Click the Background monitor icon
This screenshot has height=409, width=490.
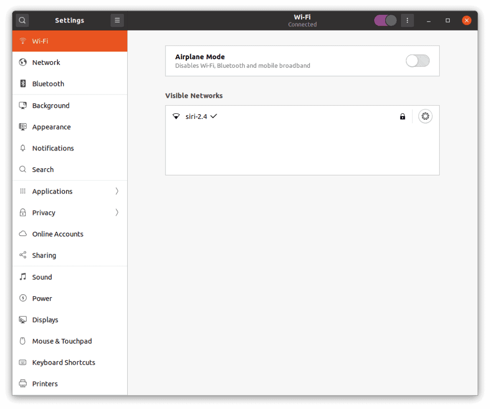tap(22, 105)
